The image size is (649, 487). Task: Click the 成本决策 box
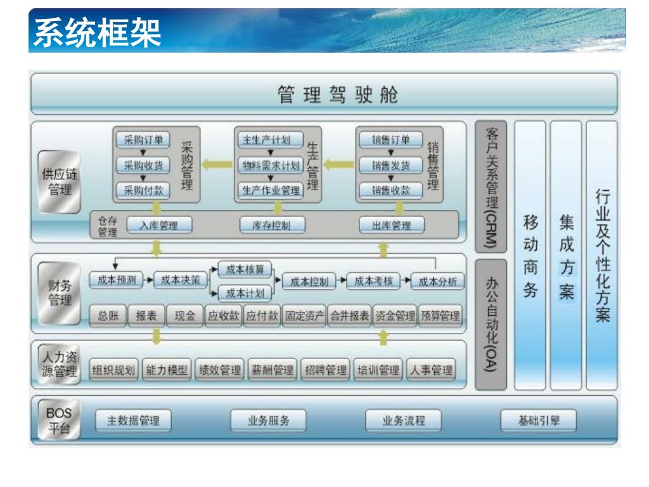click(181, 280)
